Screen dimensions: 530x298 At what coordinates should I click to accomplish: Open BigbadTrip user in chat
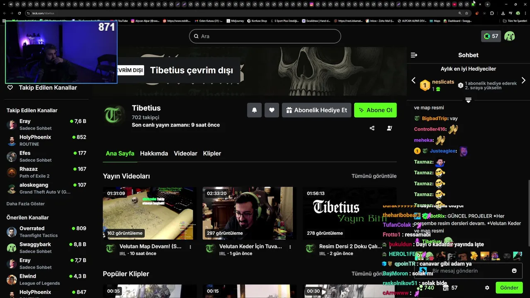point(435,118)
